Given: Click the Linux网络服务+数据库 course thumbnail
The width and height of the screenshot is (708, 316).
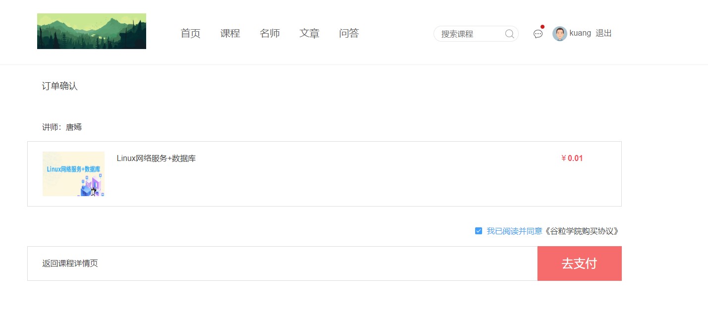Looking at the screenshot, I should tap(73, 174).
